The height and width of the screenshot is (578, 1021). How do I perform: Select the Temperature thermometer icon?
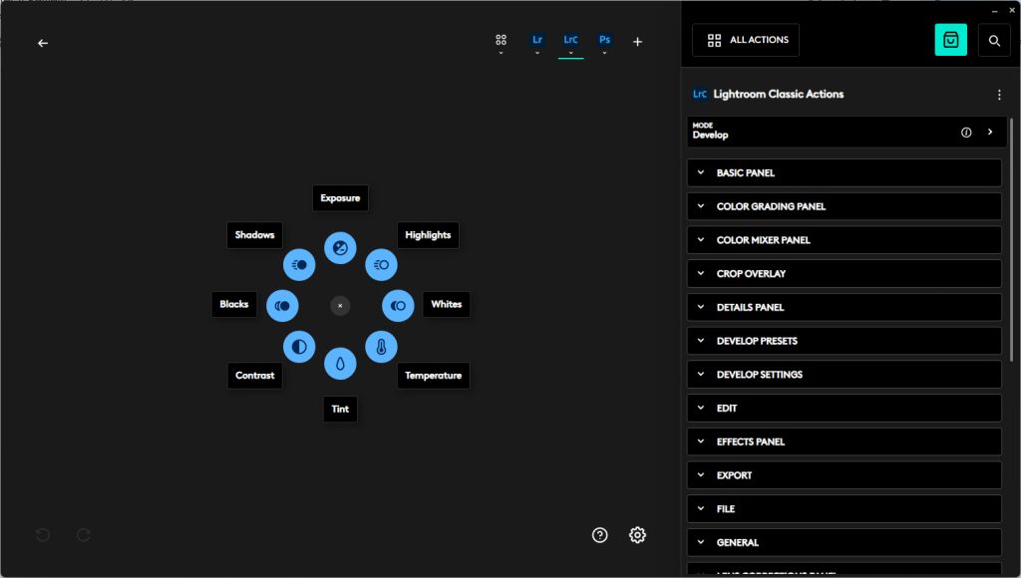point(381,347)
